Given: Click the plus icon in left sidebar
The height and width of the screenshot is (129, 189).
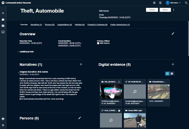Looking at the screenshot, I should click(x=3, y=13).
